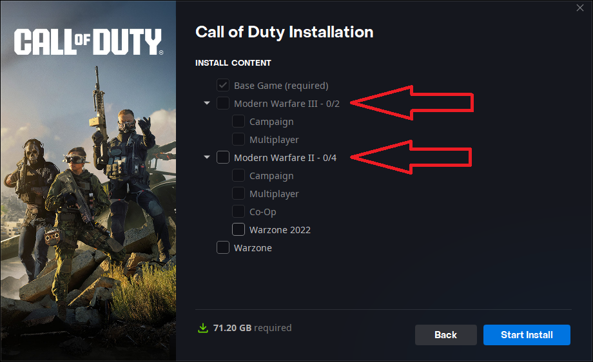
Task: Collapse the Modern Warfare III tree arrow
Action: point(207,103)
